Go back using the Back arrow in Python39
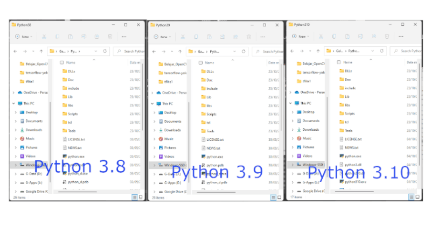431x226 pixels. (154, 51)
